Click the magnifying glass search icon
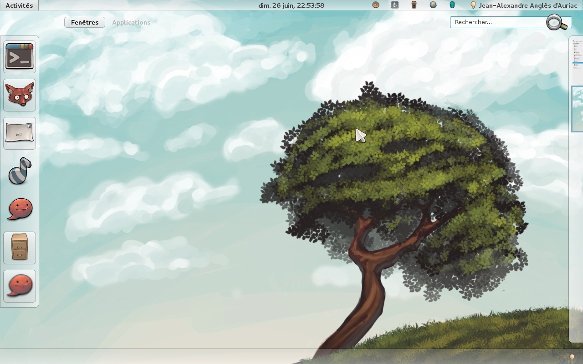583x364 pixels. pos(557,22)
